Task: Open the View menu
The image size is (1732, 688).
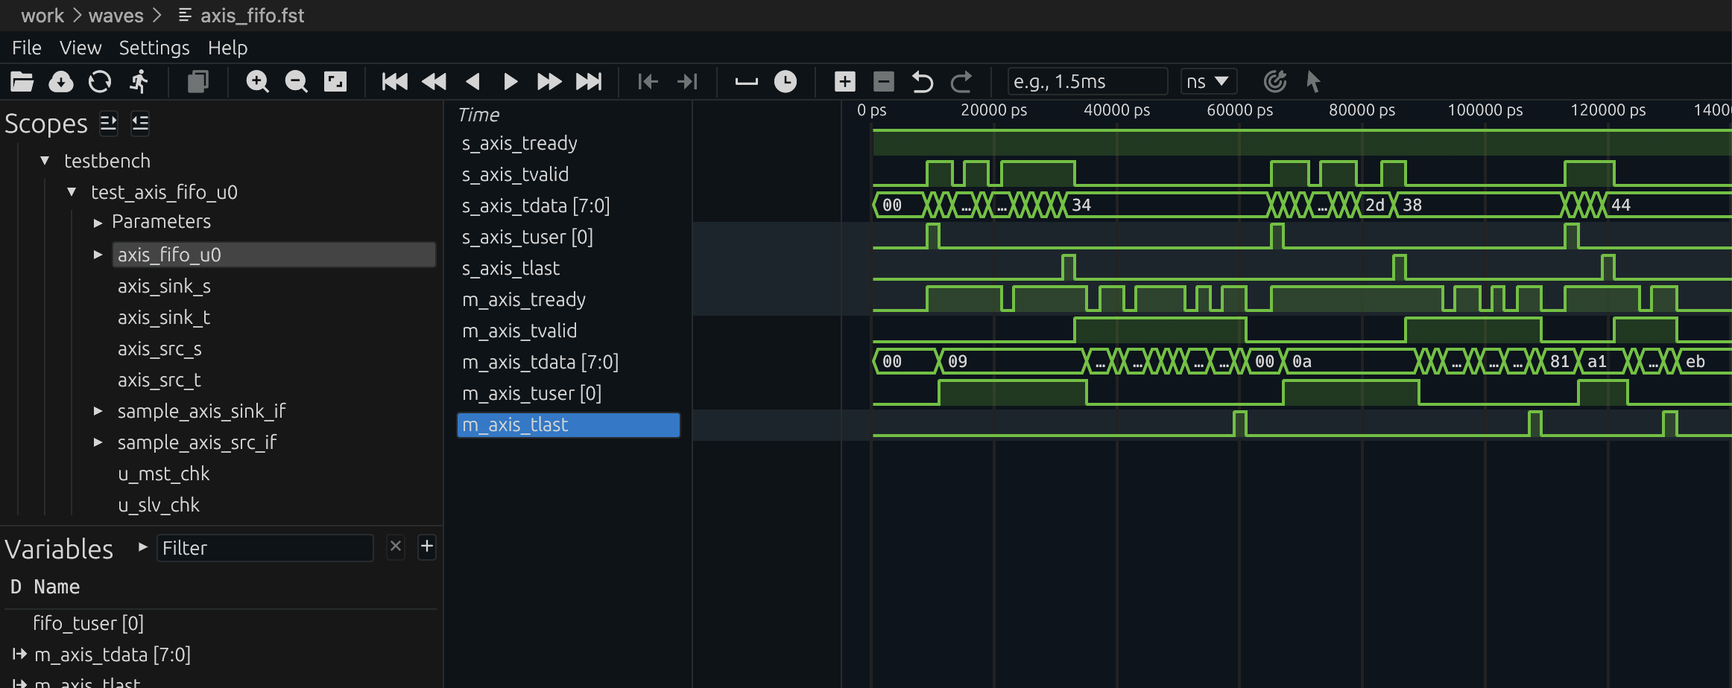Action: [x=80, y=48]
